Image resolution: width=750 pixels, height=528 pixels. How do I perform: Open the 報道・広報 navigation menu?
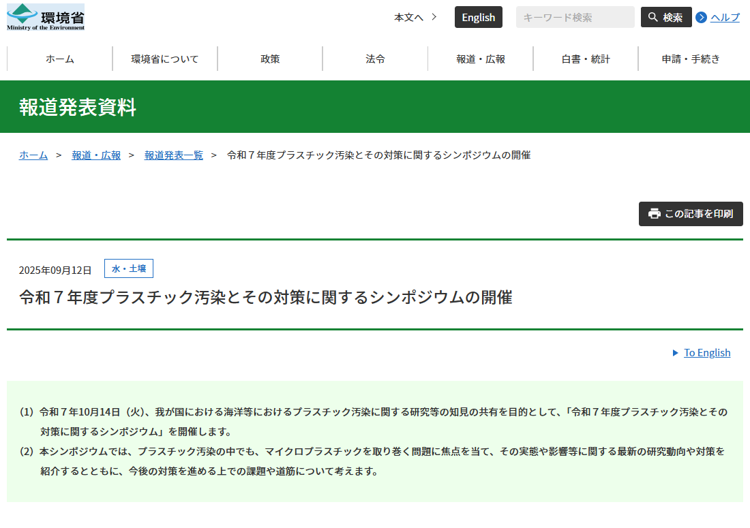pyautogui.click(x=481, y=59)
